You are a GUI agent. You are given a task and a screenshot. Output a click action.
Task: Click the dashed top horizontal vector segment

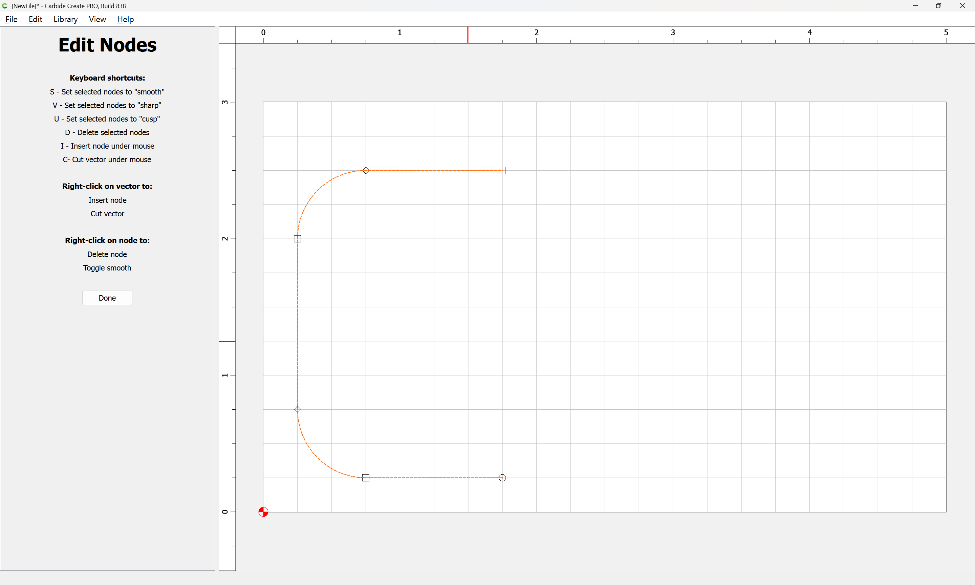point(434,170)
